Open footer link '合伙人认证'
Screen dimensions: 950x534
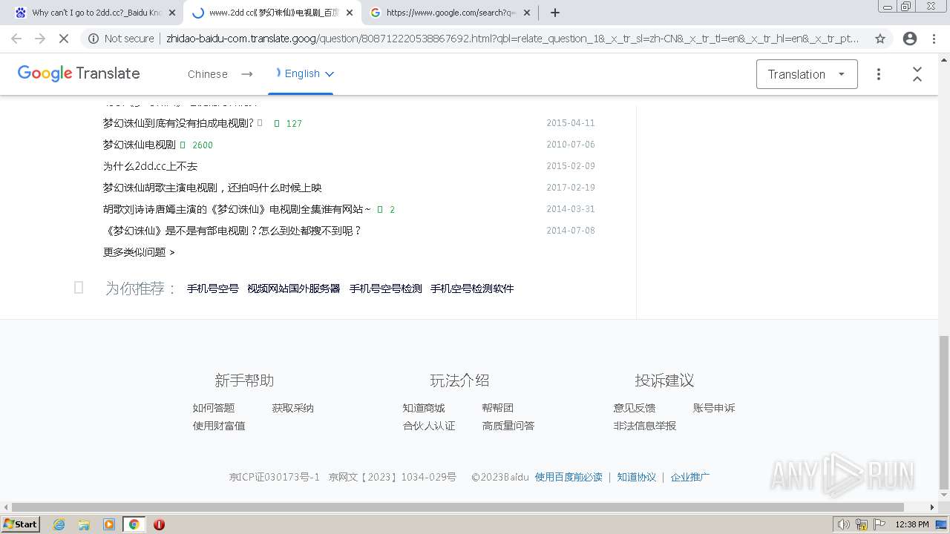coord(429,426)
